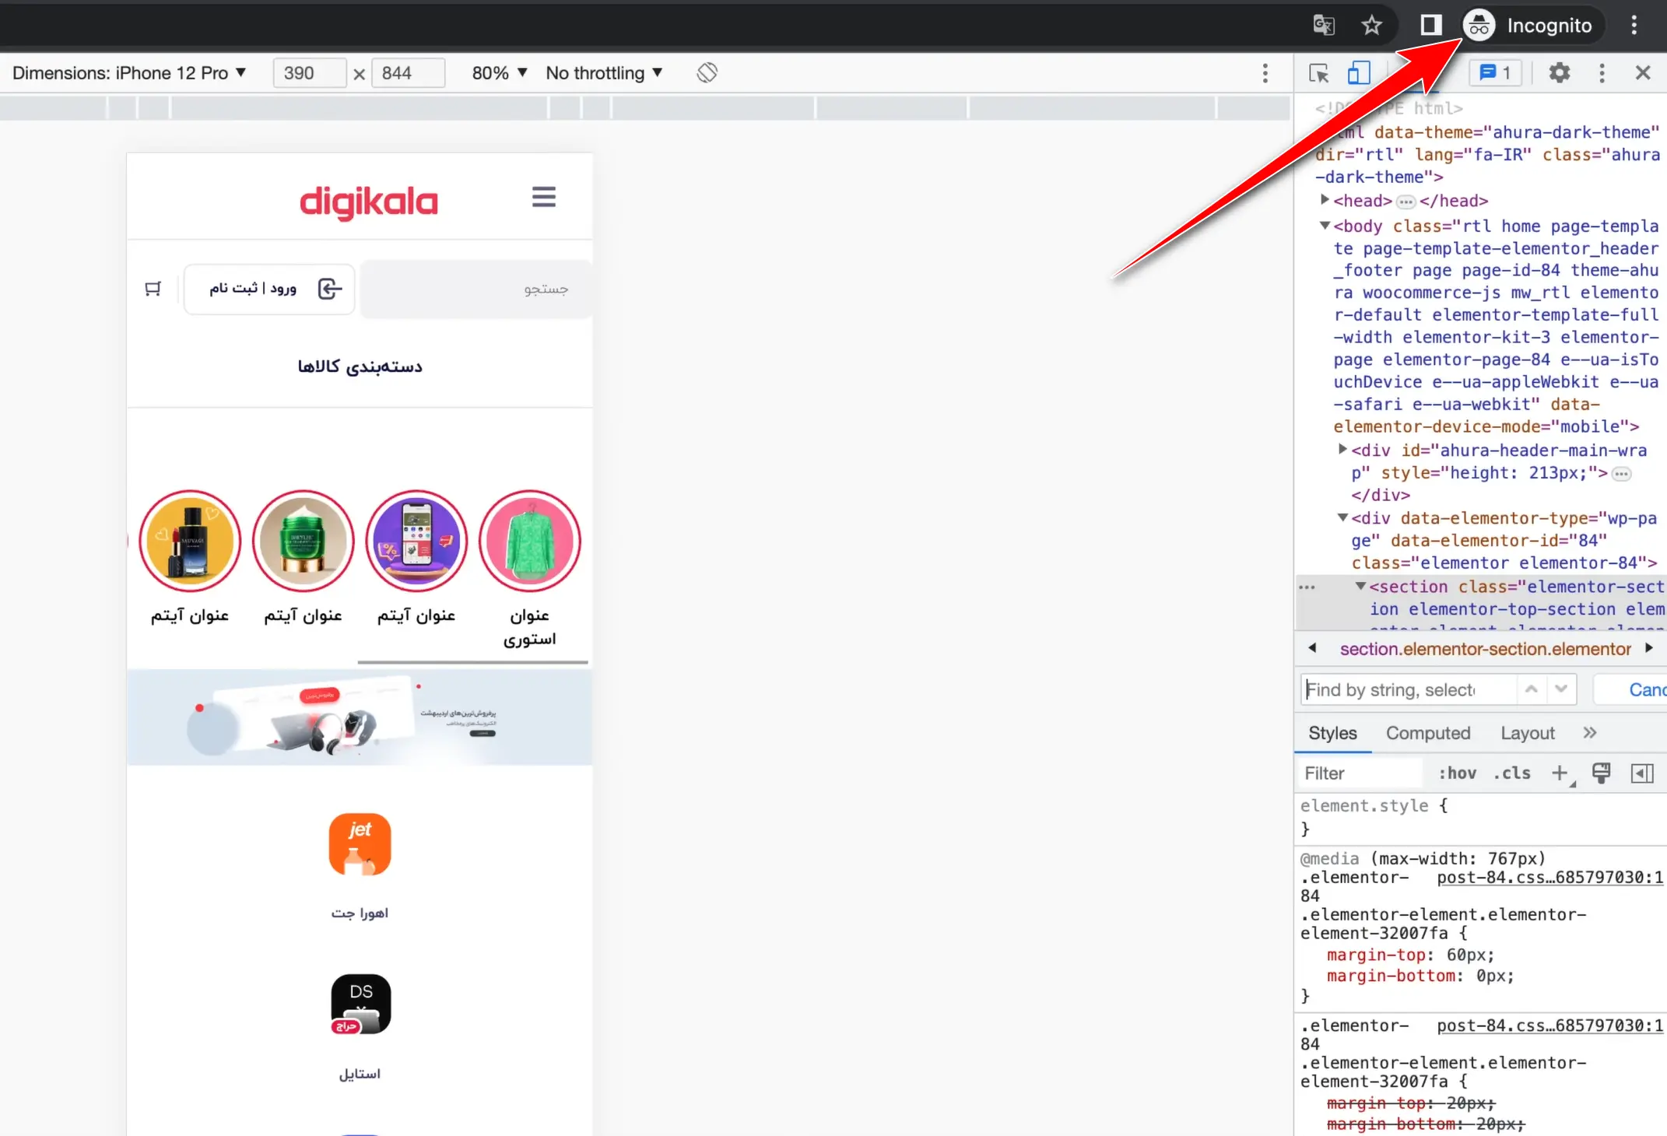Click the login and register button
Screen dimensions: 1667x1136
(x=269, y=289)
